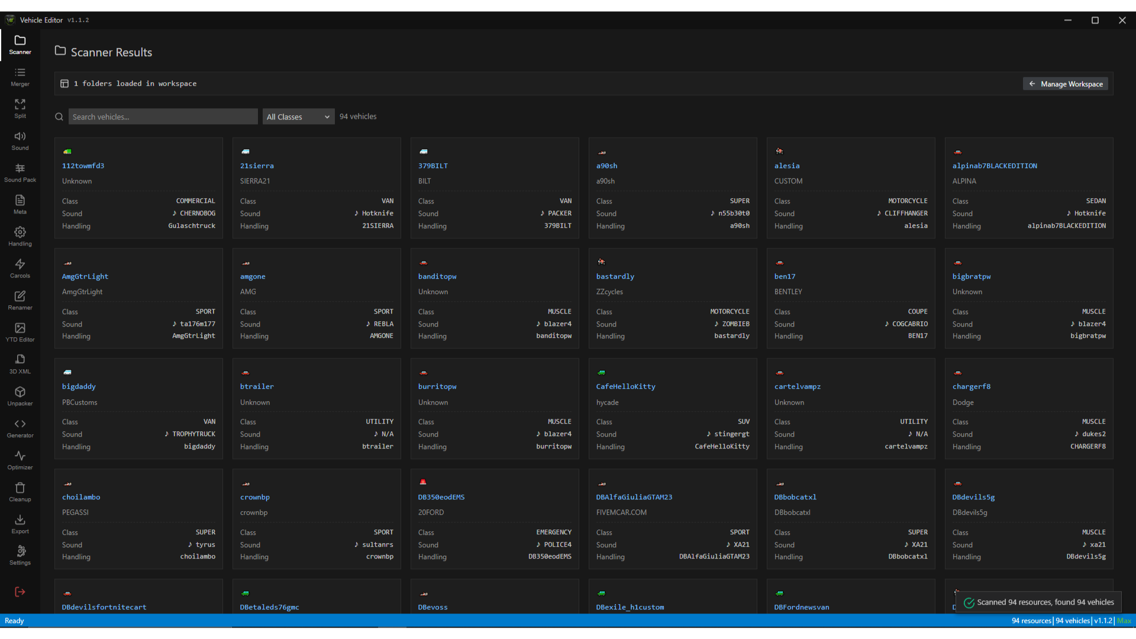Click the bigdaddy vehicle name
The width and height of the screenshot is (1136, 639).
79,386
